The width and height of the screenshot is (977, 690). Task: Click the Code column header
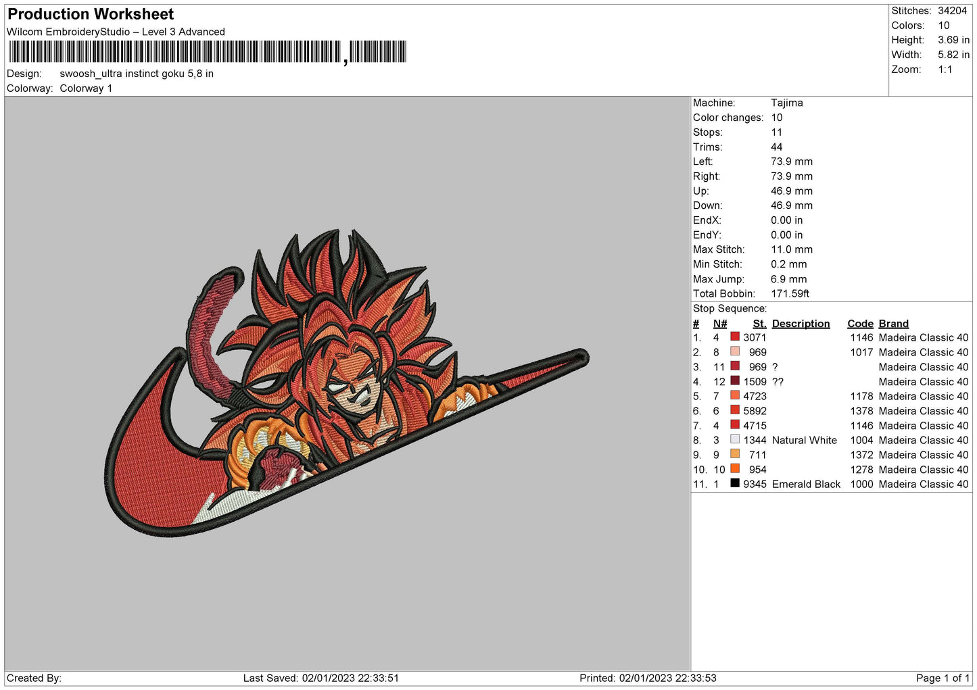click(860, 324)
